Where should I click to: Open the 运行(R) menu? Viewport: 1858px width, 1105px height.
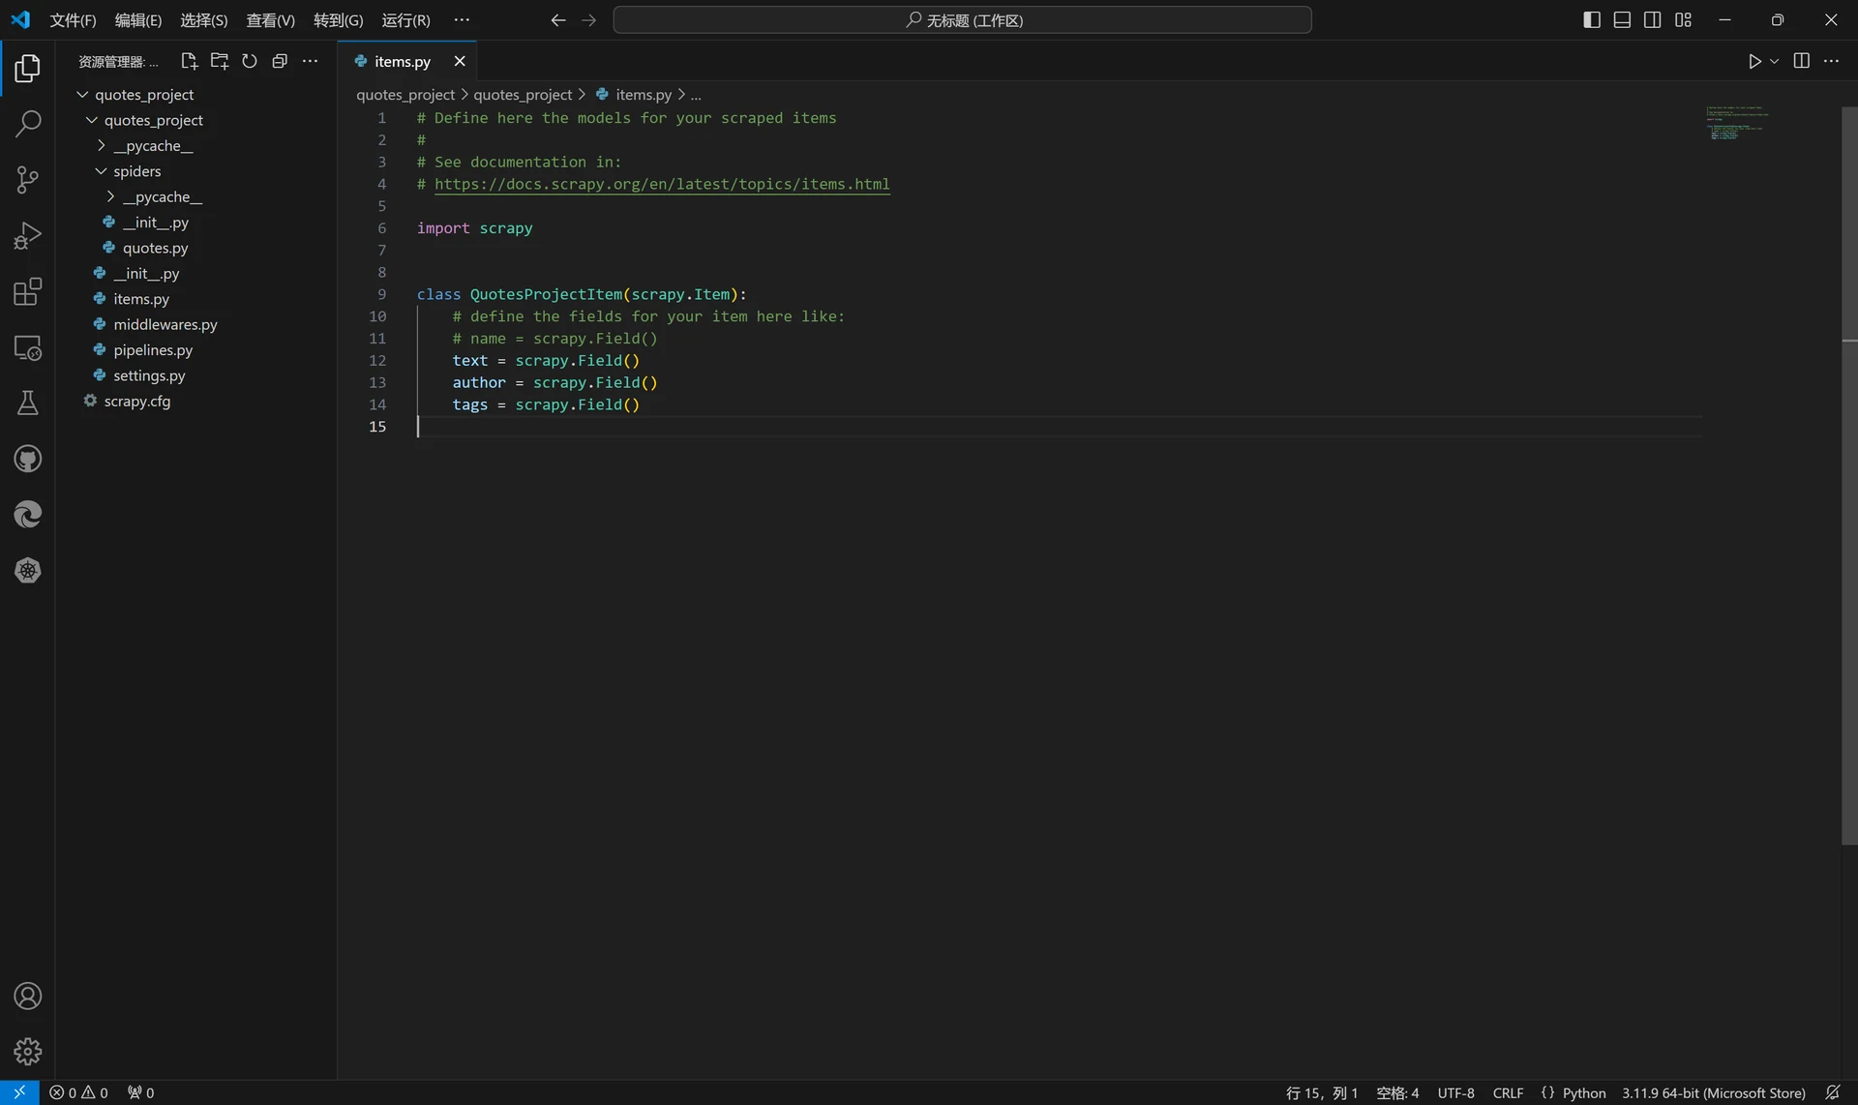click(405, 20)
